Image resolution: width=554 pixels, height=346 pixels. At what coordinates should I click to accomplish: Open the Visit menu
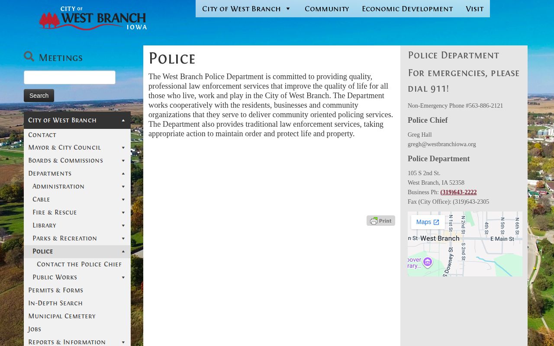click(x=475, y=9)
